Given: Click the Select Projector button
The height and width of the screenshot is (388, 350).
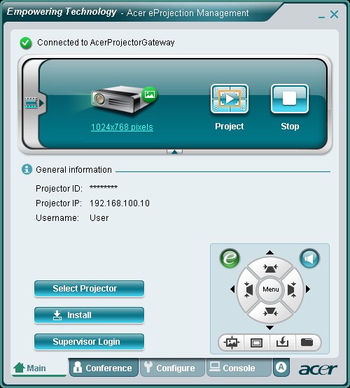Looking at the screenshot, I should point(89,289).
